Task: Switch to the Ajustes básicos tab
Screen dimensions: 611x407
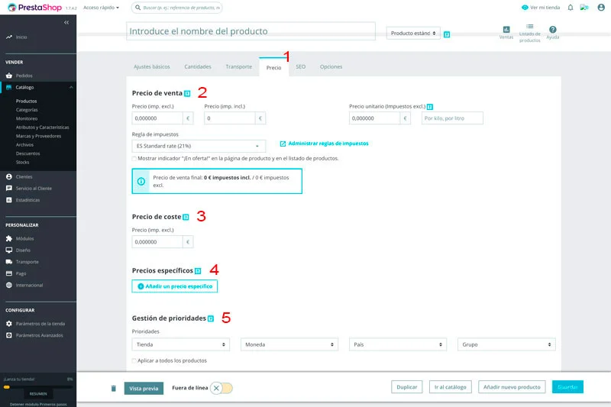Action: pyautogui.click(x=152, y=67)
